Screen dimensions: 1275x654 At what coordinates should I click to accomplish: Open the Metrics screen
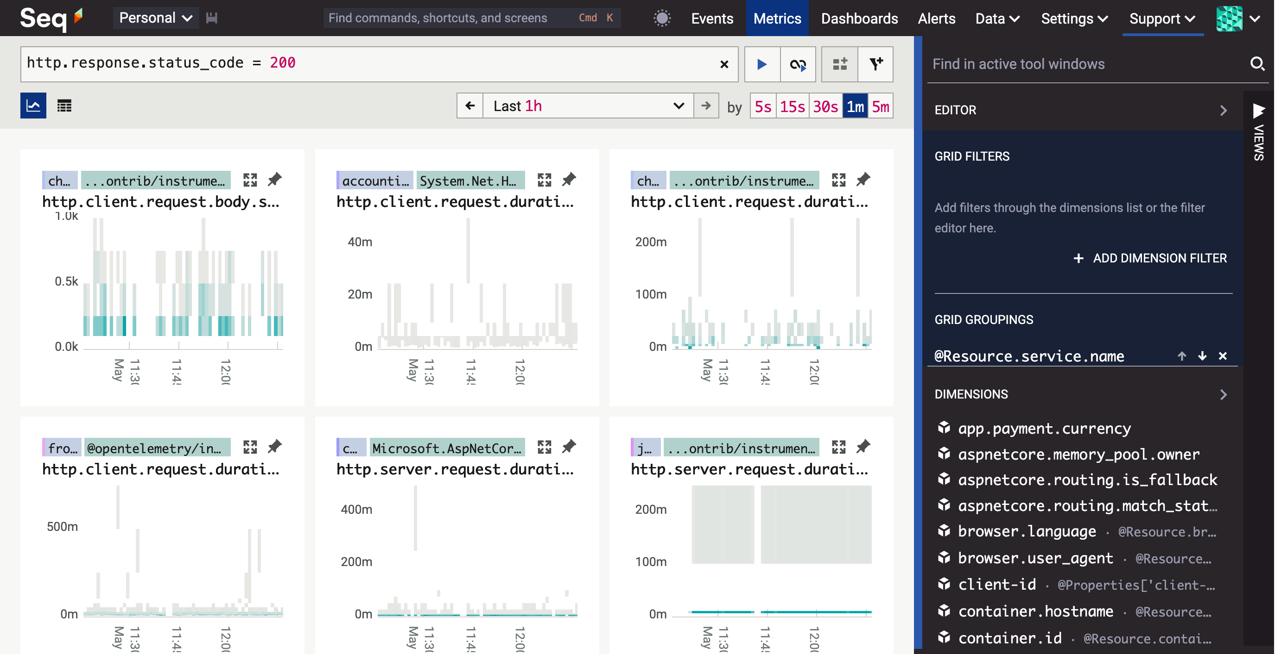click(x=777, y=19)
